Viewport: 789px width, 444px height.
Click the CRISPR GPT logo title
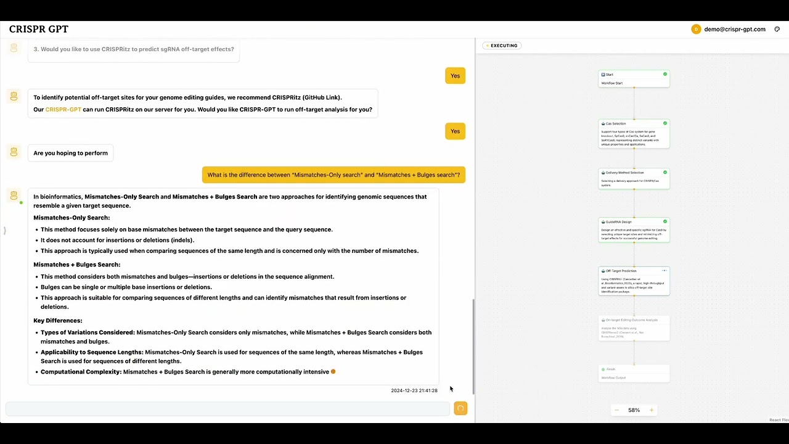[x=39, y=29]
